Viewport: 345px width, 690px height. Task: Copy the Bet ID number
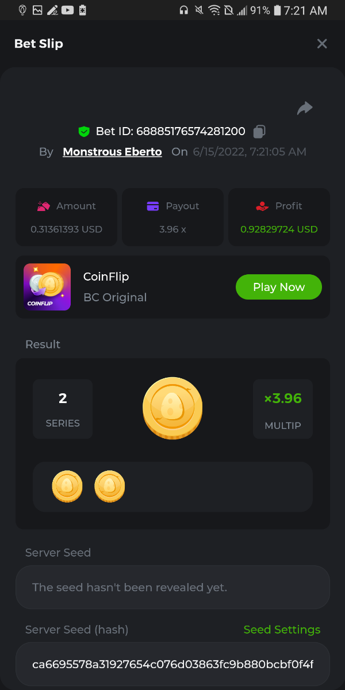(259, 132)
